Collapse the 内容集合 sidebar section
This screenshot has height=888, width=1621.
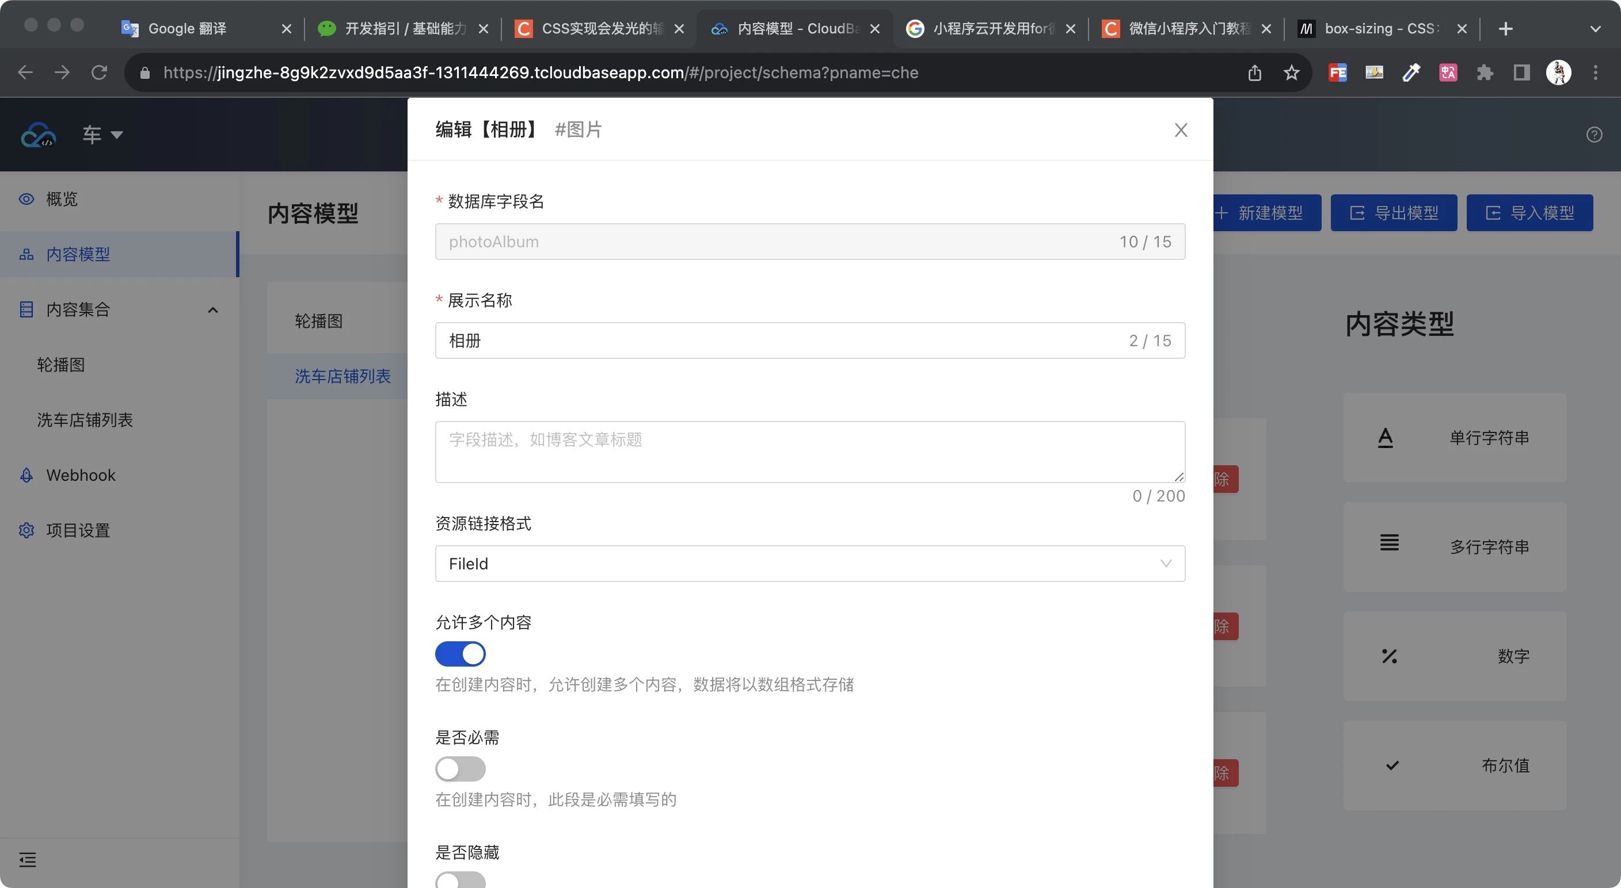(212, 309)
